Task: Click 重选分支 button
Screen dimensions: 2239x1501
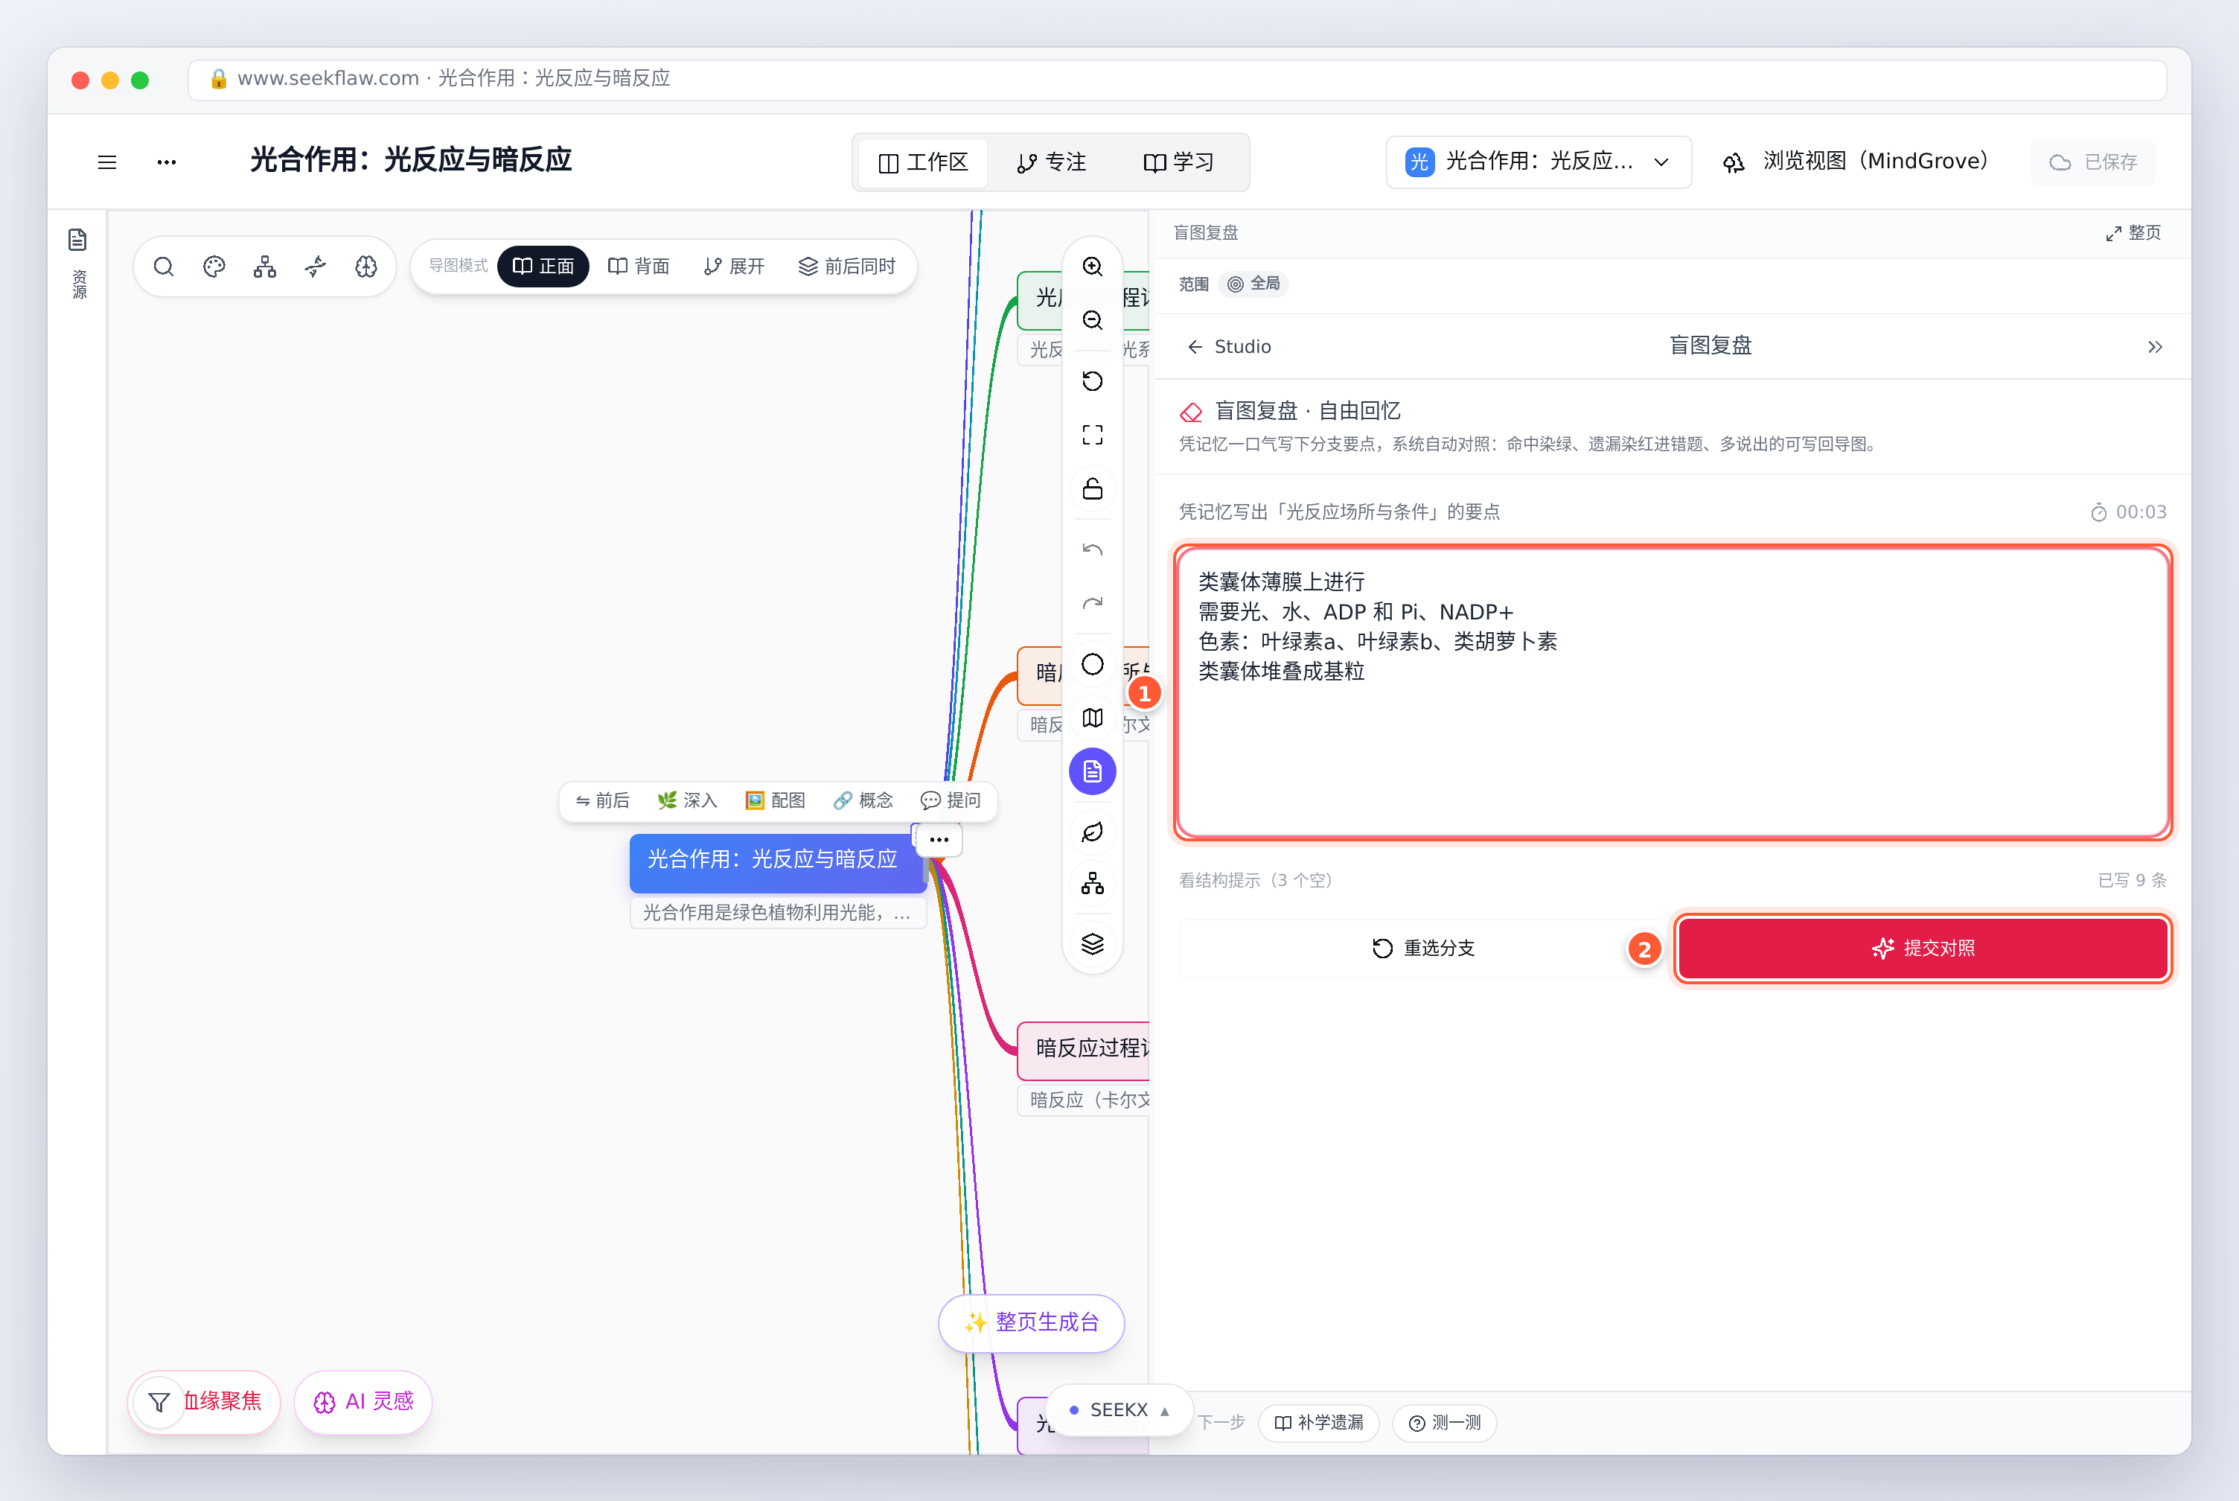Action: click(x=1424, y=949)
